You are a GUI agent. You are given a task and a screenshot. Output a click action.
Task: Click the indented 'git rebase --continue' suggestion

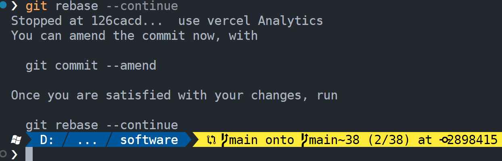tap(102, 125)
